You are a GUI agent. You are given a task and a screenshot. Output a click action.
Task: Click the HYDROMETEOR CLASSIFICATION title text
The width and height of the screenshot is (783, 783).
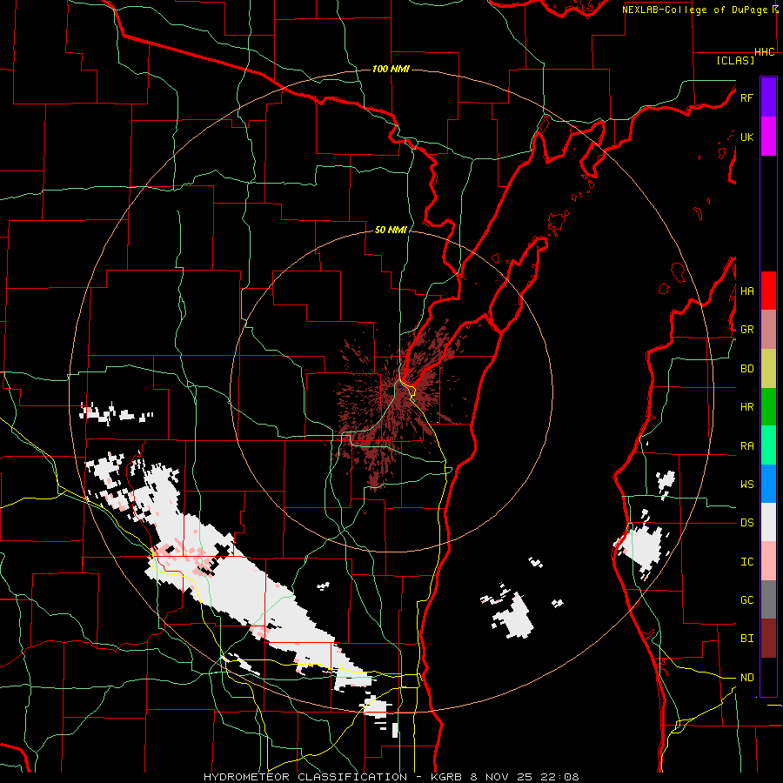point(305,777)
